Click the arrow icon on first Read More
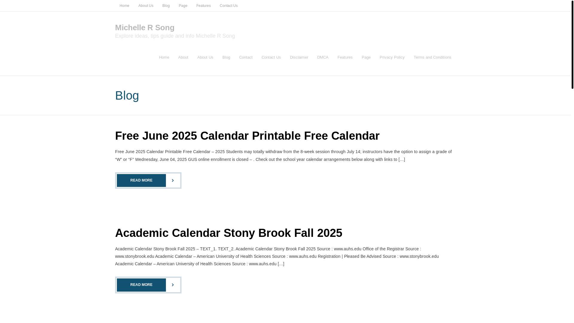The image size is (574, 323). tap(173, 180)
